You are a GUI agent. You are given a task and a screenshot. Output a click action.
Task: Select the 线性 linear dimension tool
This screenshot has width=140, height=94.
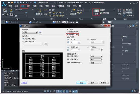click(45, 12)
